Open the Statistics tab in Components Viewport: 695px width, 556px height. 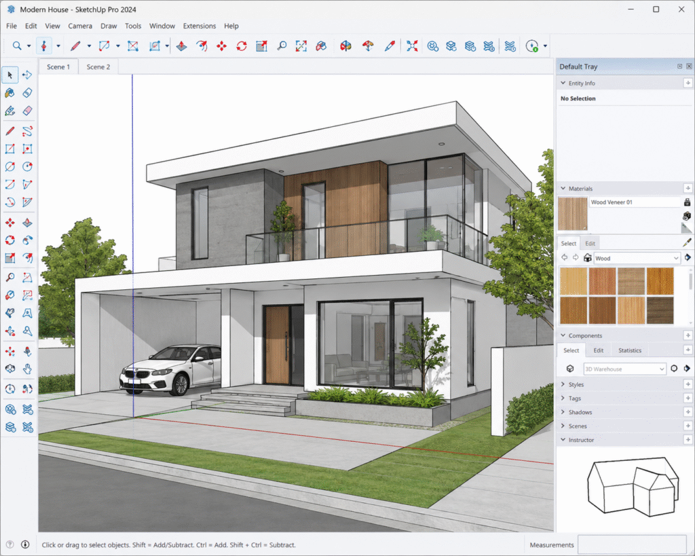point(630,350)
